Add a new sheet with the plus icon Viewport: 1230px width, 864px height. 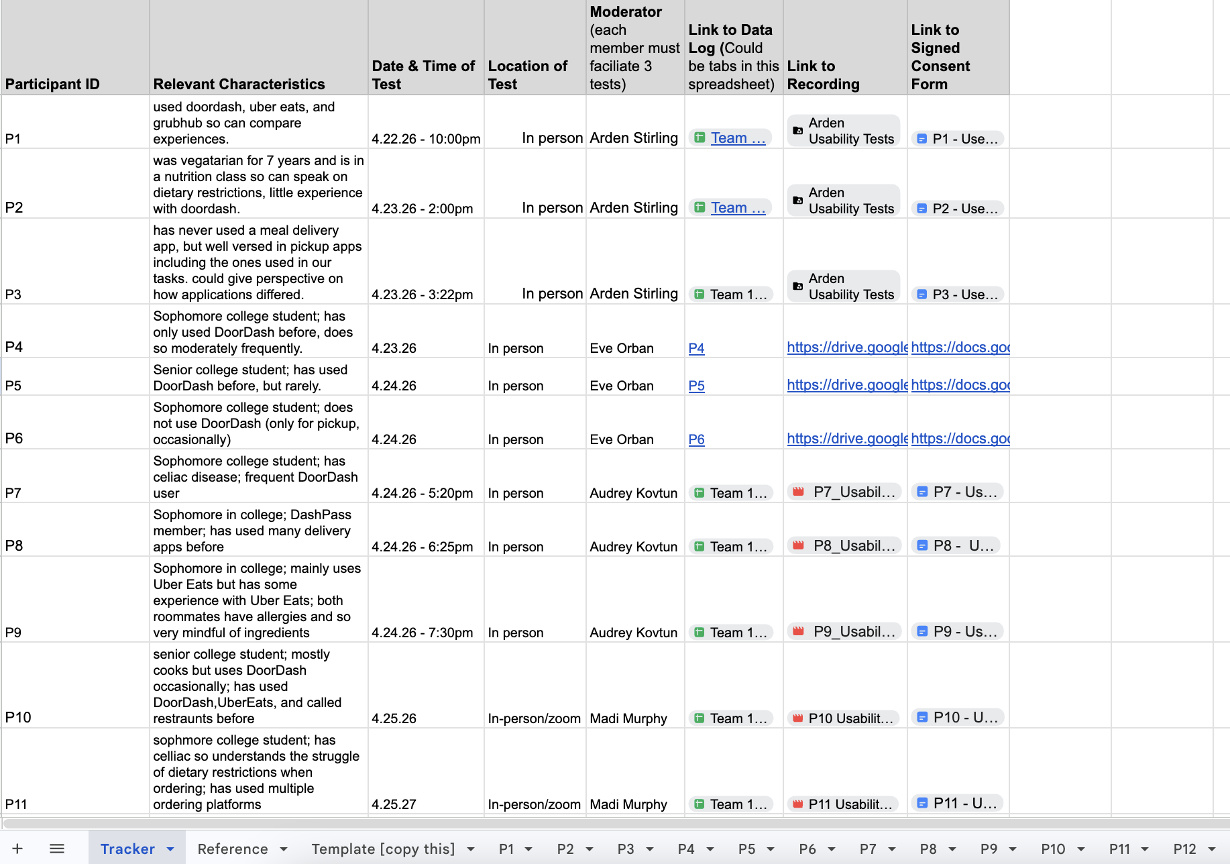tap(17, 849)
